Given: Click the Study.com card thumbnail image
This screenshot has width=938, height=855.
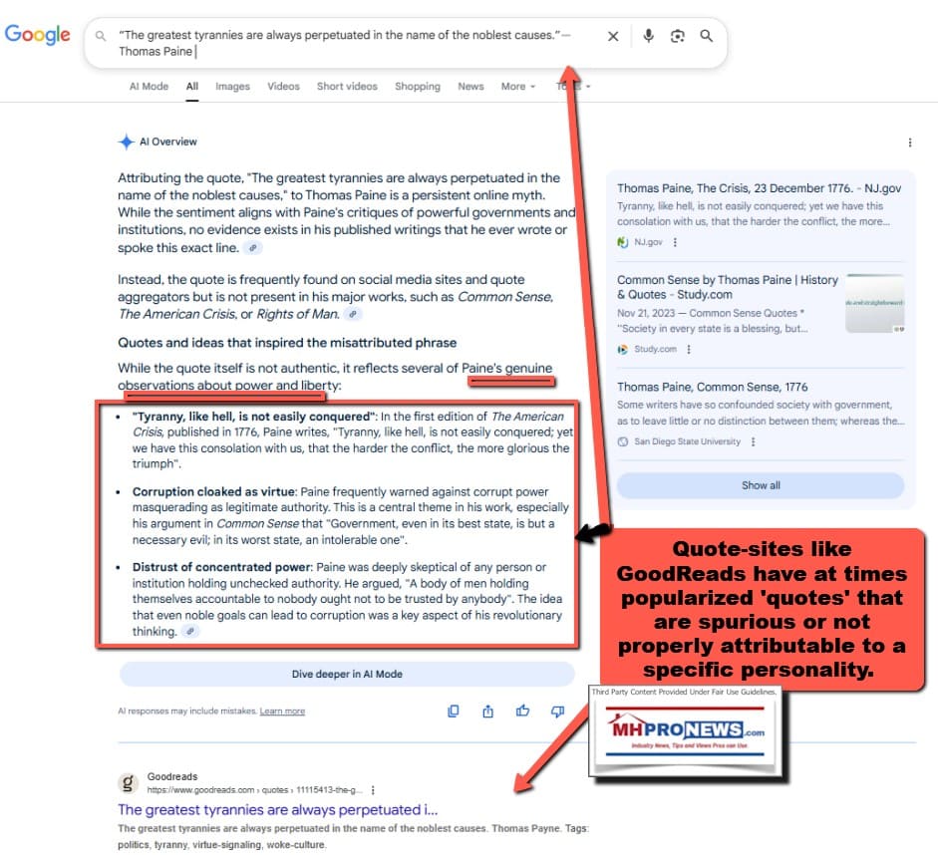Looking at the screenshot, I should coord(874,303).
